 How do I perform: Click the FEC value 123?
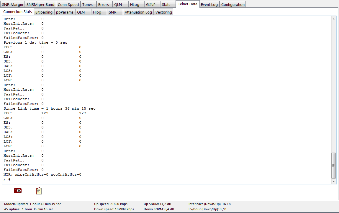pyautogui.click(x=45, y=113)
